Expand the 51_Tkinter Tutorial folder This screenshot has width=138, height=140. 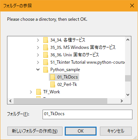(38, 62)
